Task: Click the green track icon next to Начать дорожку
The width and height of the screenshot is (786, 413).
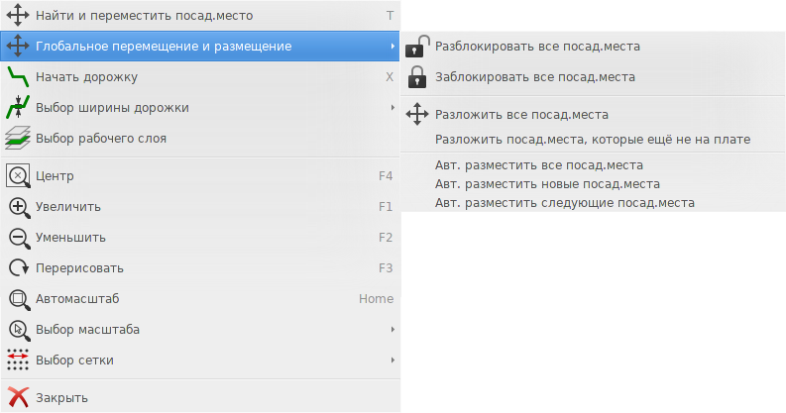Action: tap(18, 77)
